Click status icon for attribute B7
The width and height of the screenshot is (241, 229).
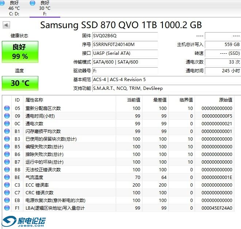[x=7, y=162]
